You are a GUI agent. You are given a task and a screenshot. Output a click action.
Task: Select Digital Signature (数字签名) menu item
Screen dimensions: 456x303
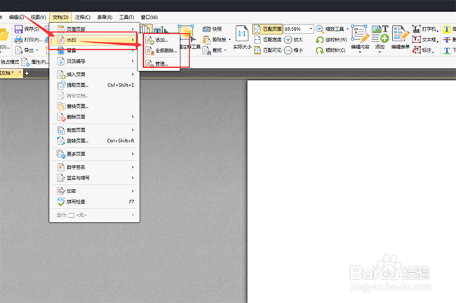click(x=94, y=167)
